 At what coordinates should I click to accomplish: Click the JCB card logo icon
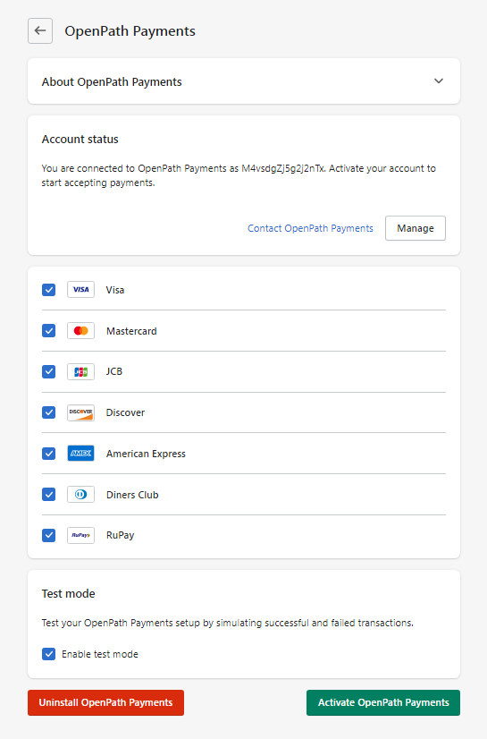(80, 372)
